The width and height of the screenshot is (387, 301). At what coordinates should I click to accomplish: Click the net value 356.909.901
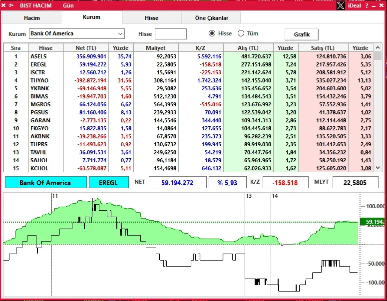(x=91, y=57)
